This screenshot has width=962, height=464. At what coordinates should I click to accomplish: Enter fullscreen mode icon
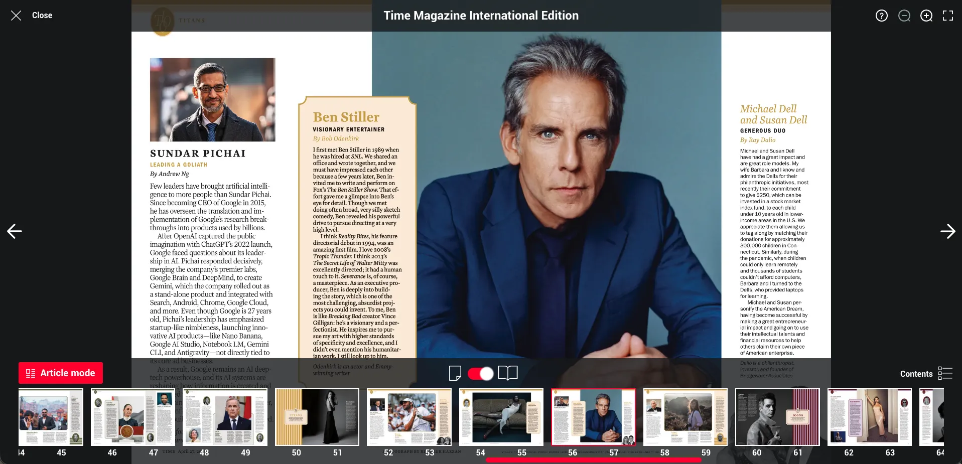(948, 16)
